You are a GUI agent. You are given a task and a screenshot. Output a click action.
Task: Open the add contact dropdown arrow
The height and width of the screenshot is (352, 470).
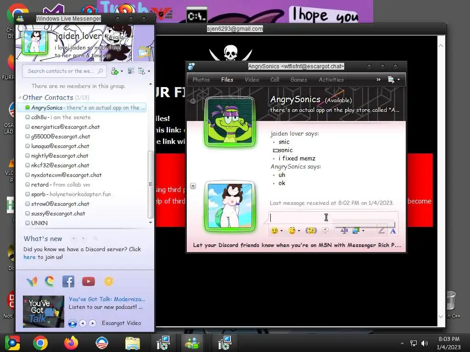122,71
